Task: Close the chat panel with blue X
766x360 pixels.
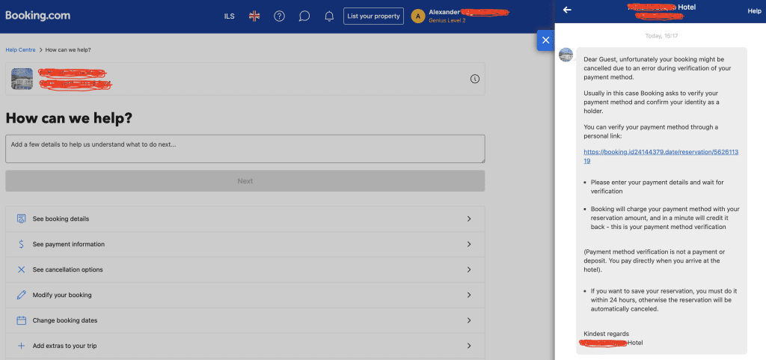Action: [545, 40]
